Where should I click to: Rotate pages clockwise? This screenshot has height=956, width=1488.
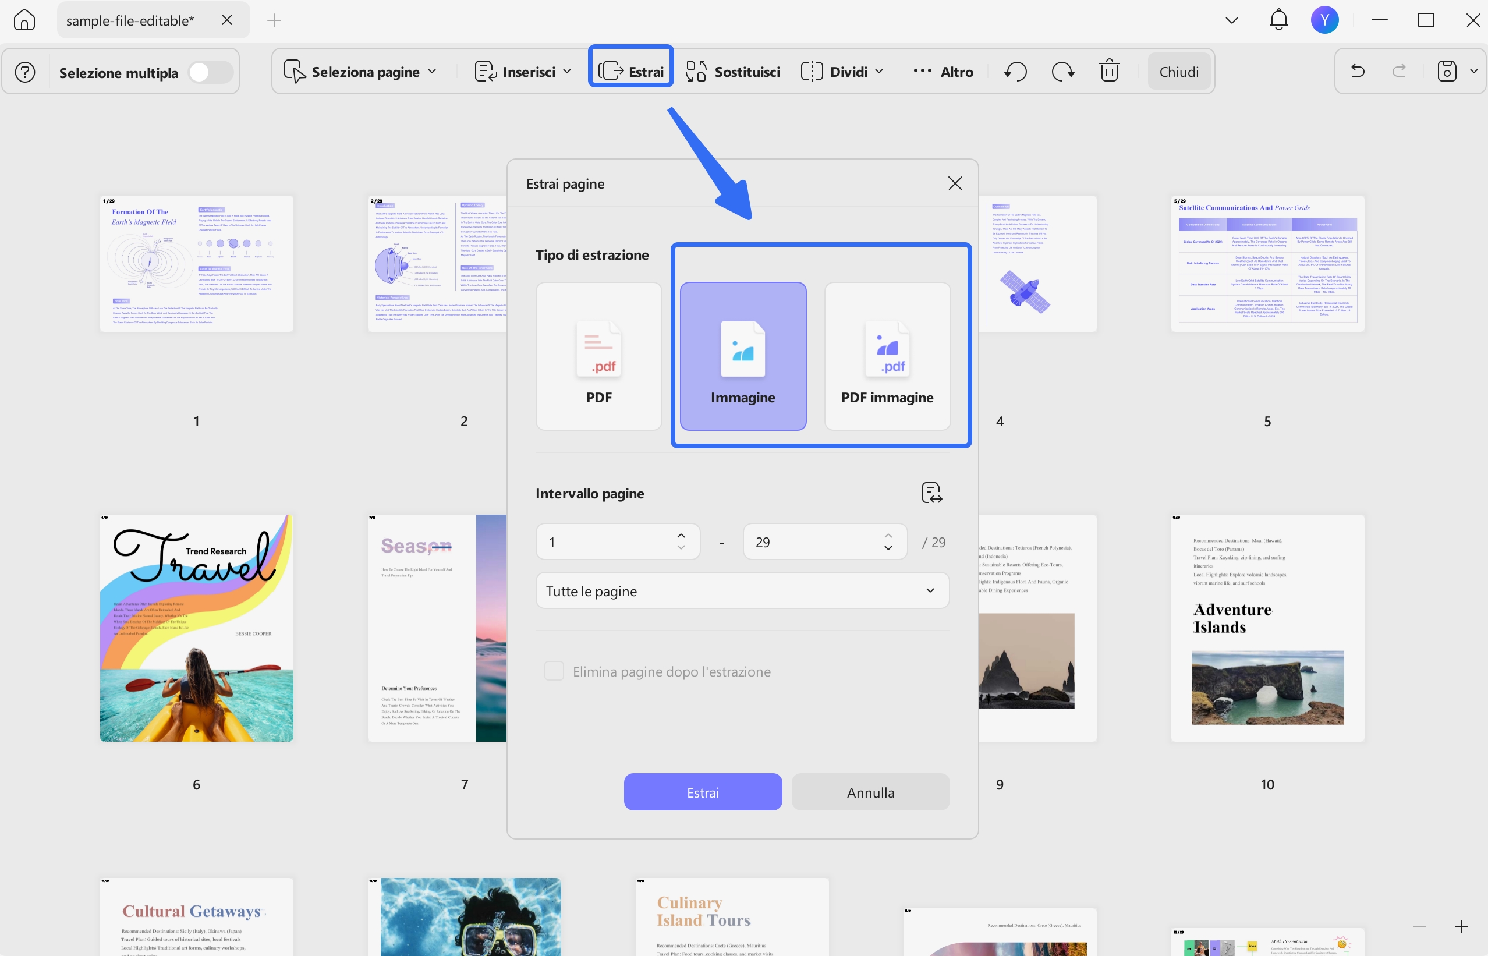(1062, 72)
